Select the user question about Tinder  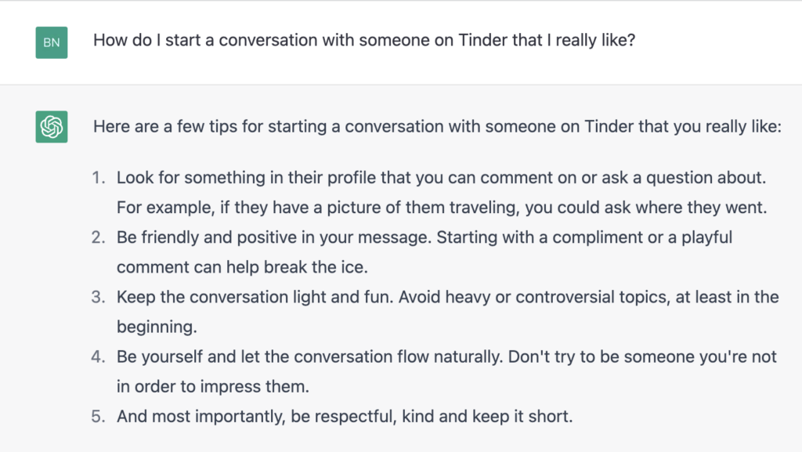click(x=364, y=40)
